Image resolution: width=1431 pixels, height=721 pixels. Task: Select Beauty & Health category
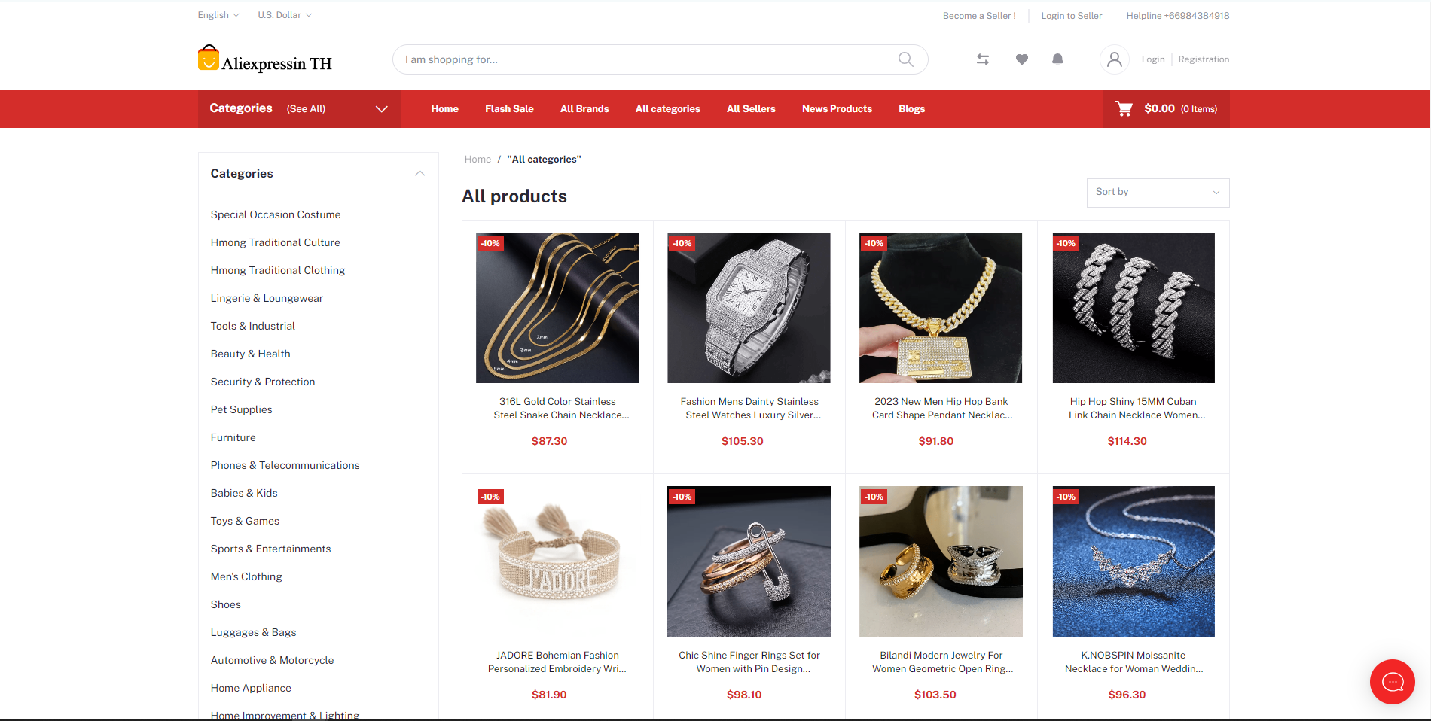[x=250, y=354]
